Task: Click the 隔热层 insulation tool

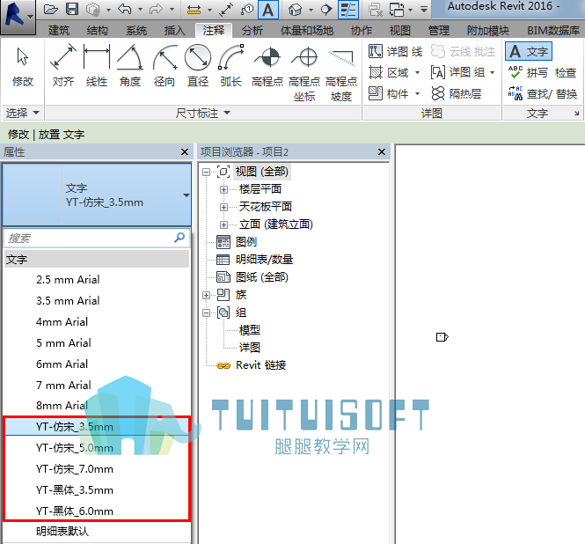Action: point(456,93)
